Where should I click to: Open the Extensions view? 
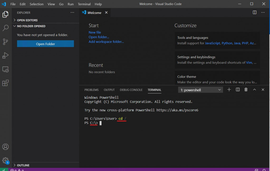pos(6,83)
